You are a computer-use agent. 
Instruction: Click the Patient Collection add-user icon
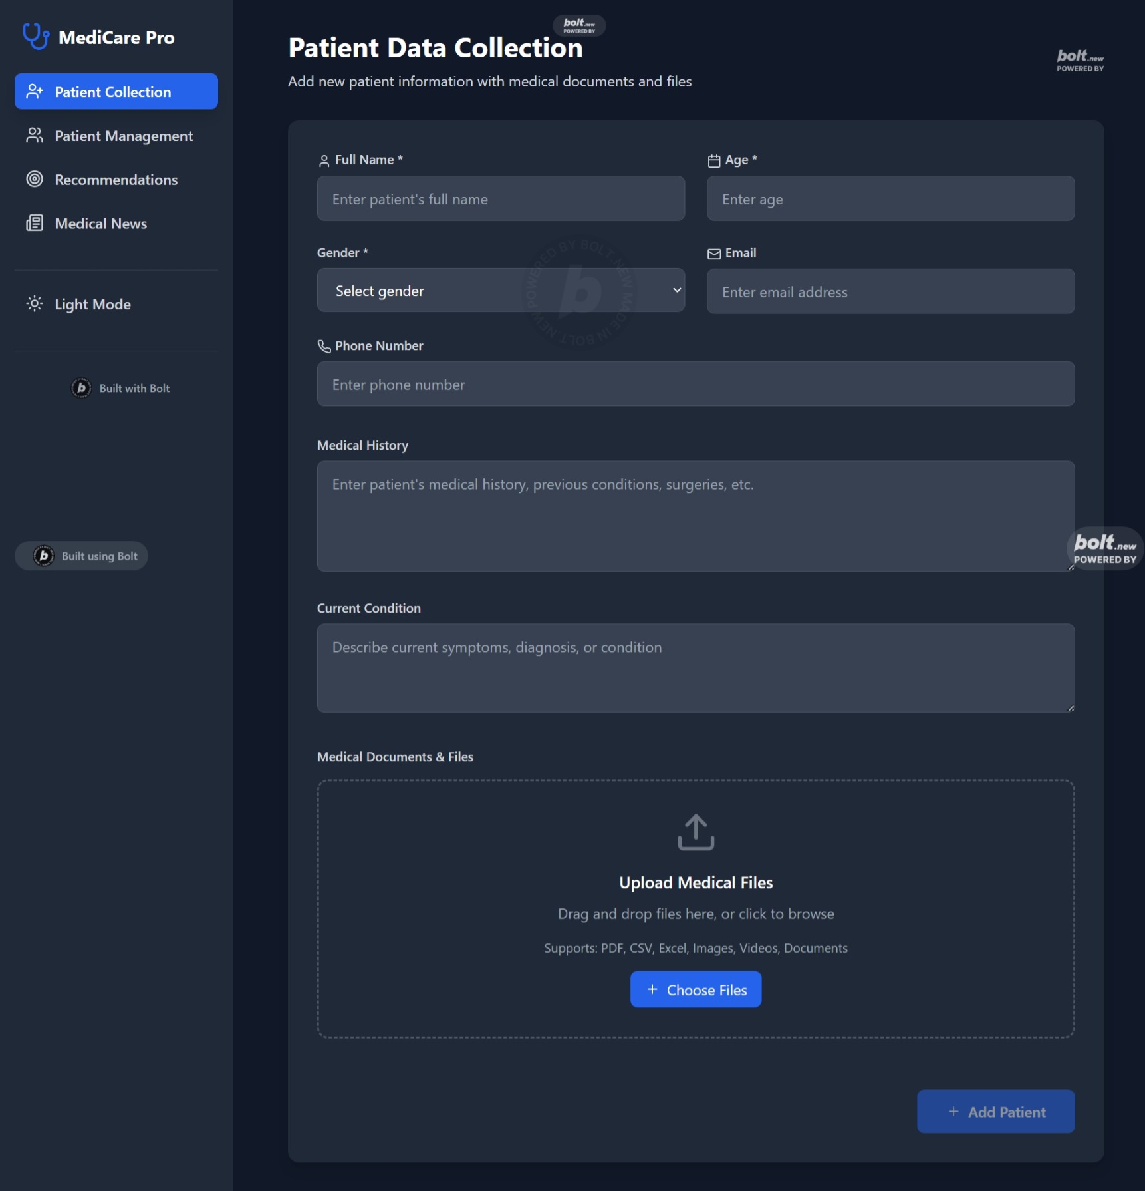tap(35, 92)
